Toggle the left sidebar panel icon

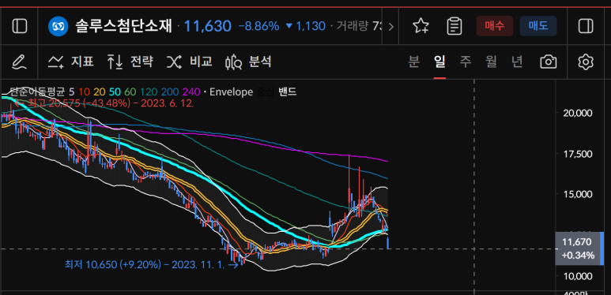point(20,27)
